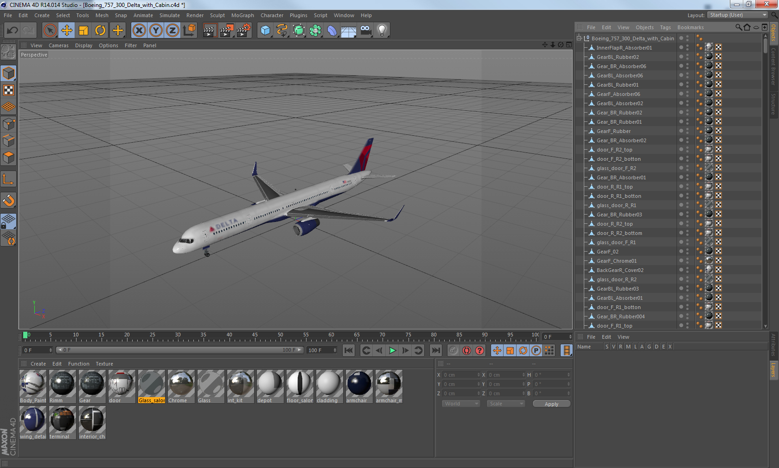Select door_R_R2_top object
779x468 pixels.
tap(615, 224)
